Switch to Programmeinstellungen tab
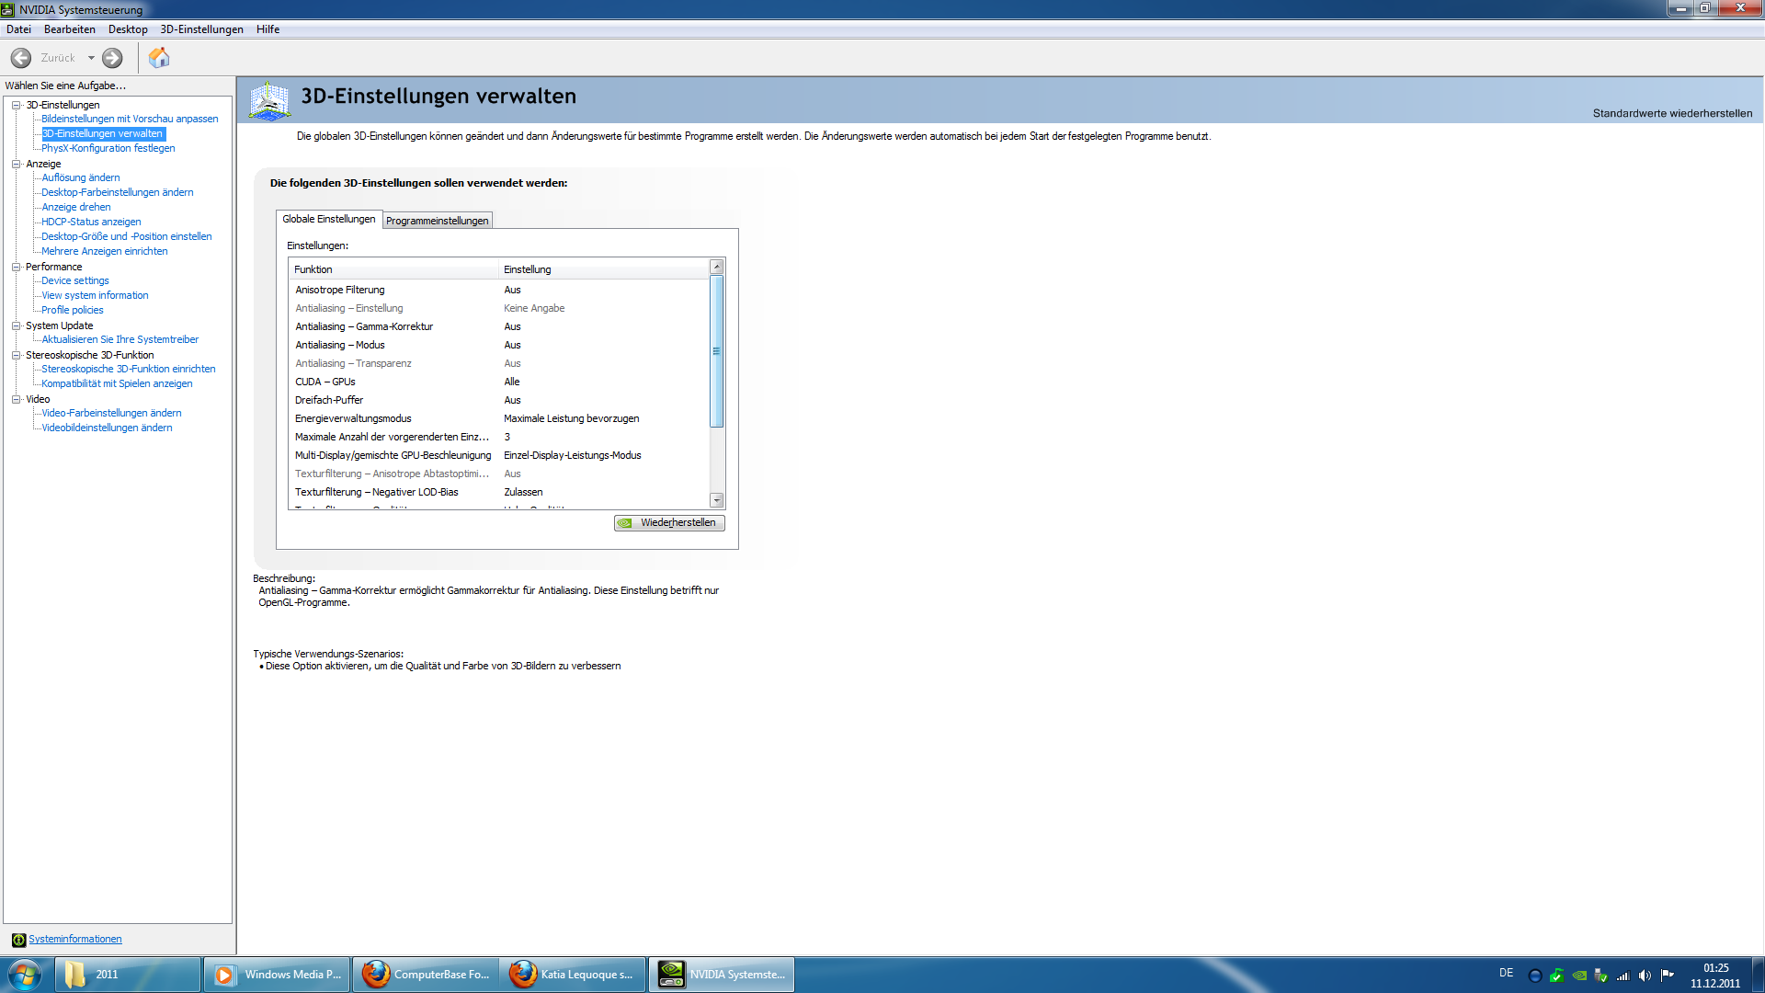This screenshot has width=1765, height=993. pyautogui.click(x=438, y=221)
